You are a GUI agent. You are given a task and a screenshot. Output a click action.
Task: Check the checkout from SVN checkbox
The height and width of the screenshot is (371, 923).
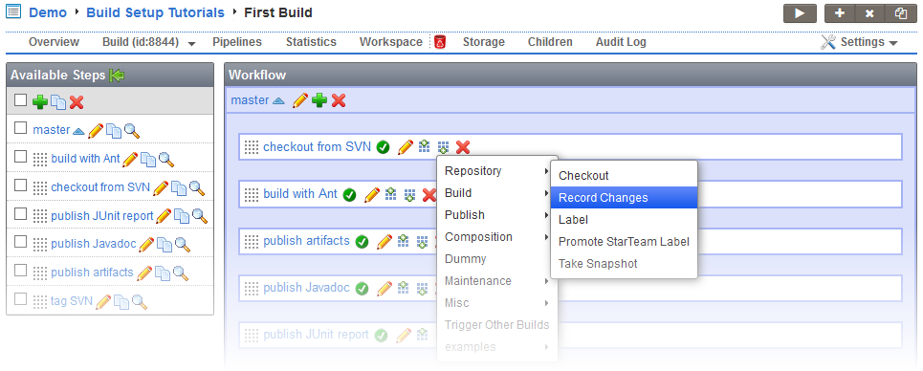coord(21,185)
